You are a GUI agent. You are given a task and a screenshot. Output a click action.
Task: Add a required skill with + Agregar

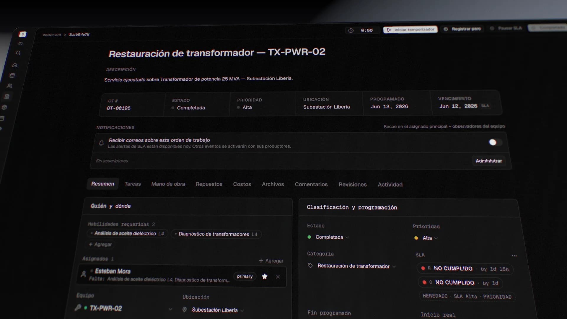click(x=100, y=244)
